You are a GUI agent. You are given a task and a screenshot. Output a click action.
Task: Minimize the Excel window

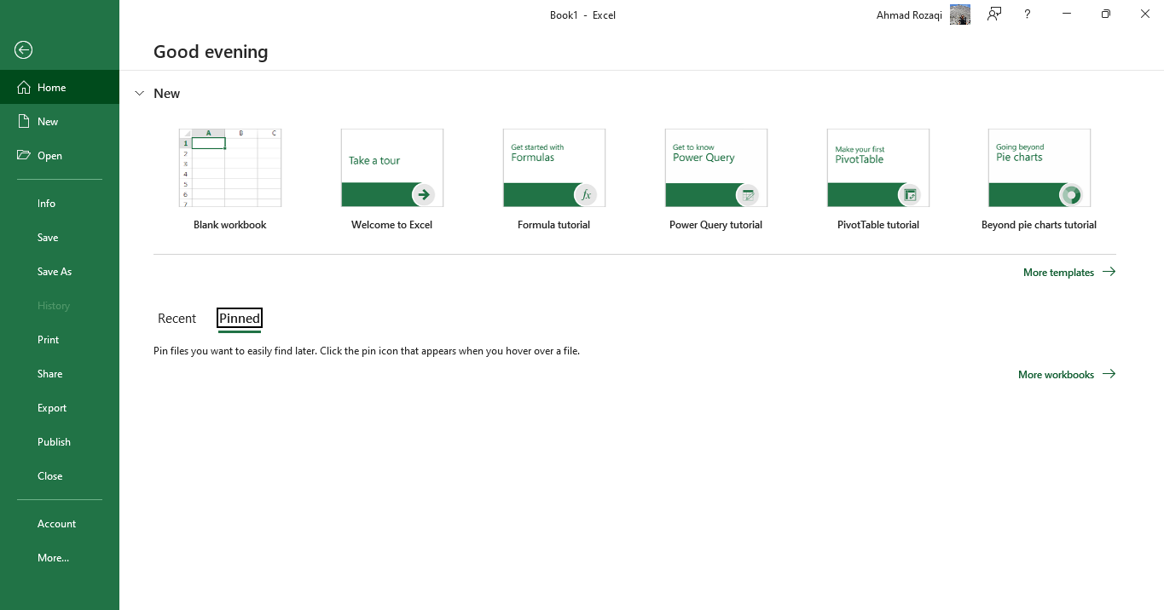click(x=1067, y=14)
